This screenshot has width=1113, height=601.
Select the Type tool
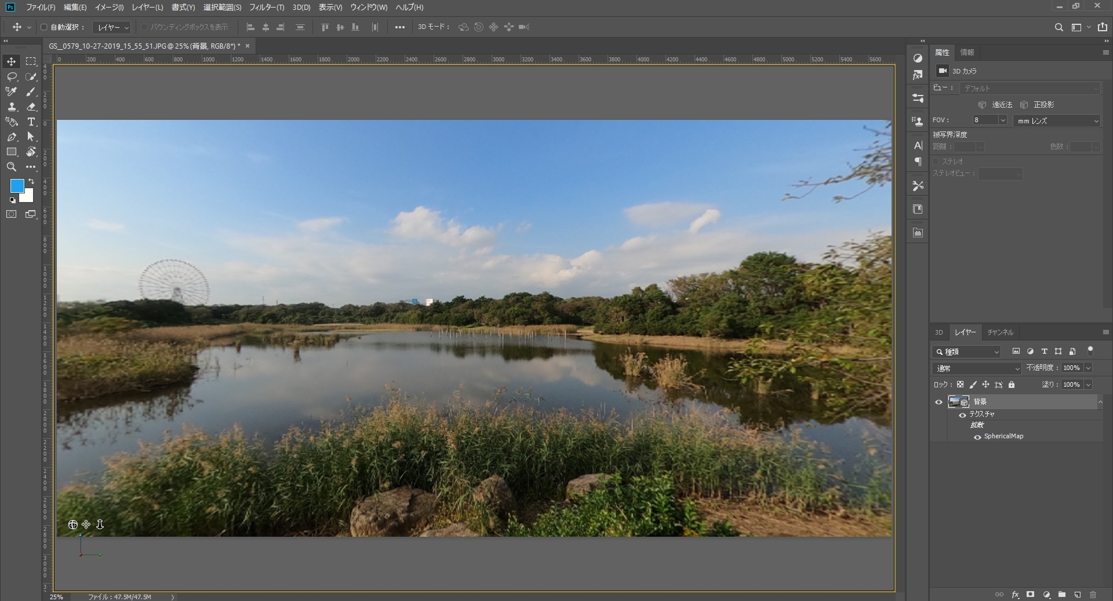31,122
